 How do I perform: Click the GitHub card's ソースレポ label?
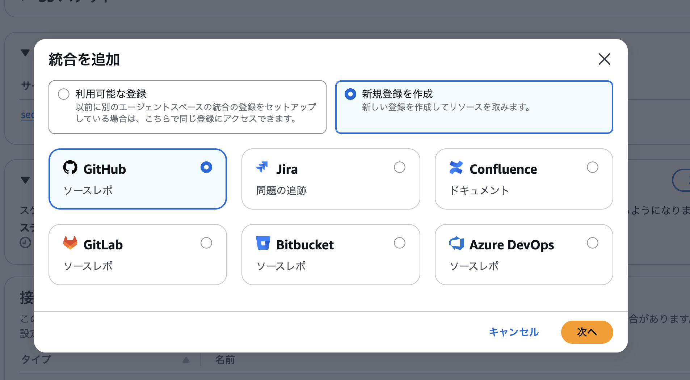click(88, 190)
